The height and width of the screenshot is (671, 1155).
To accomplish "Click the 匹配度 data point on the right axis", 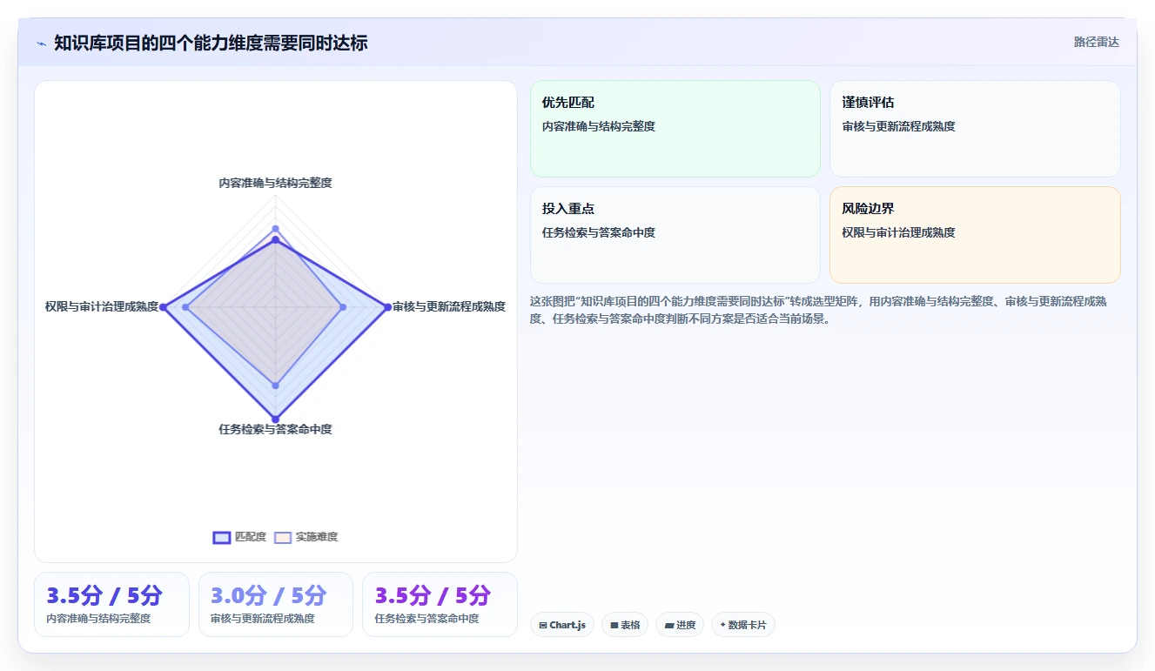I will [x=387, y=306].
